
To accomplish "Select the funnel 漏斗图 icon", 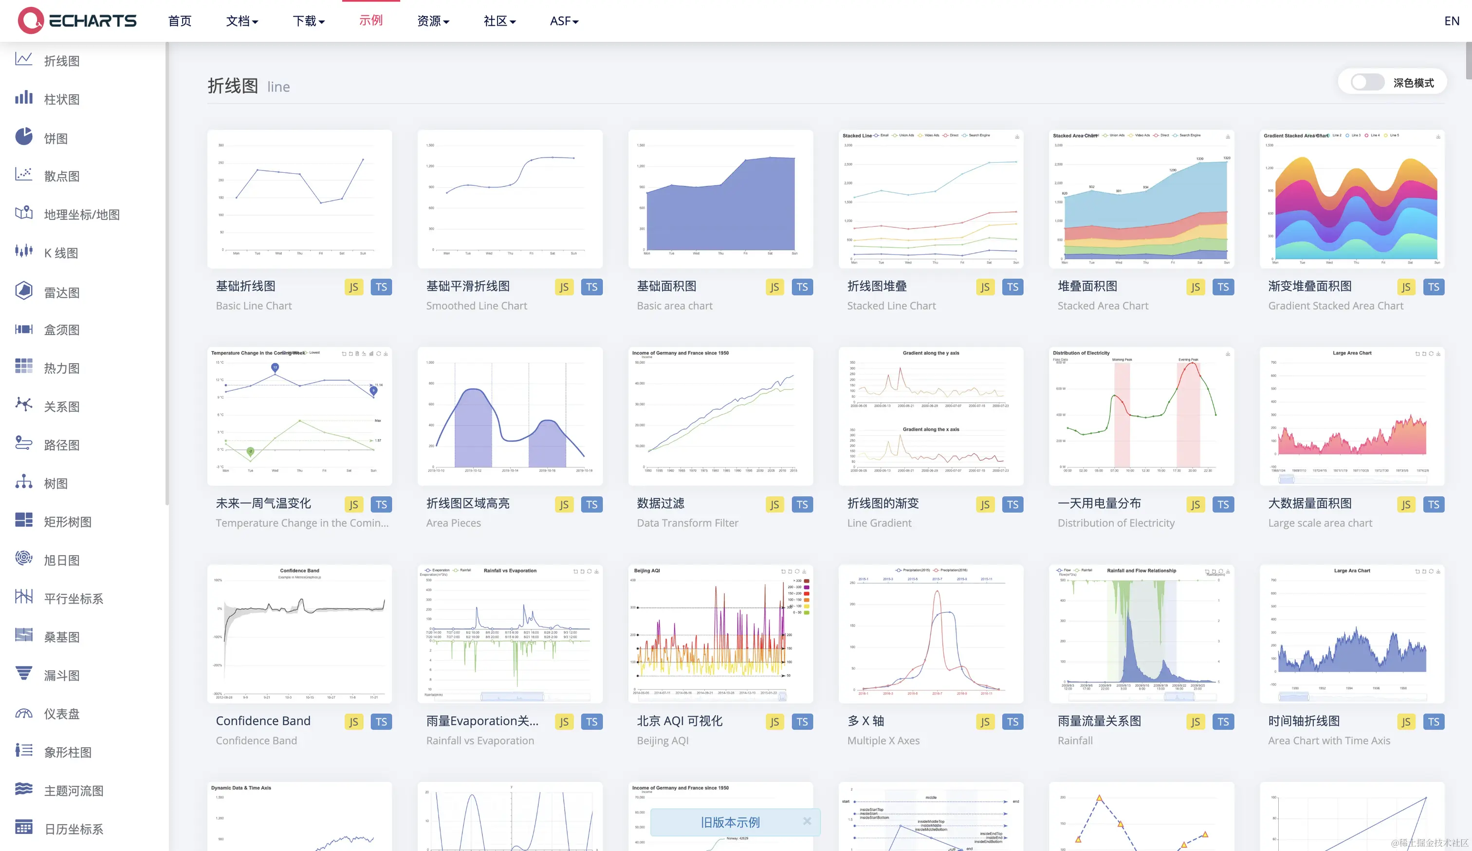I will click(x=23, y=673).
